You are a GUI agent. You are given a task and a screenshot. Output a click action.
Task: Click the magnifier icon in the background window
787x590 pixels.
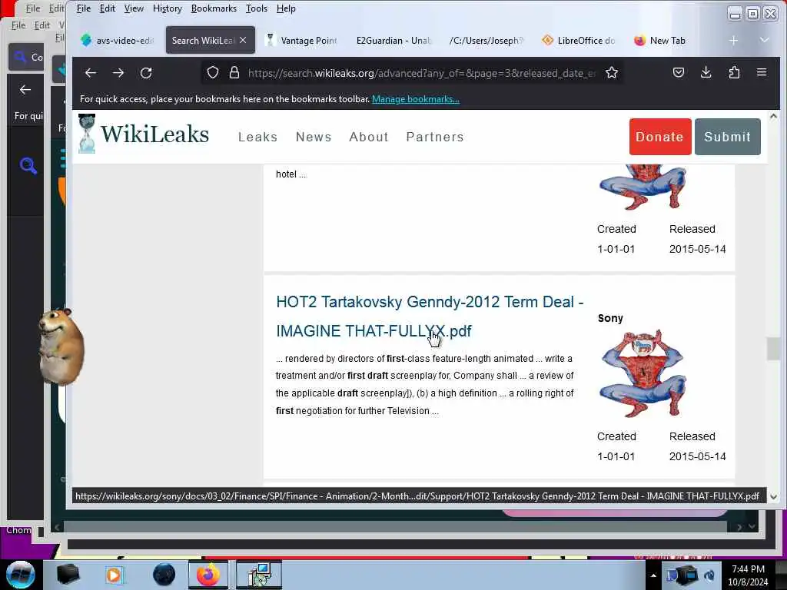28,165
